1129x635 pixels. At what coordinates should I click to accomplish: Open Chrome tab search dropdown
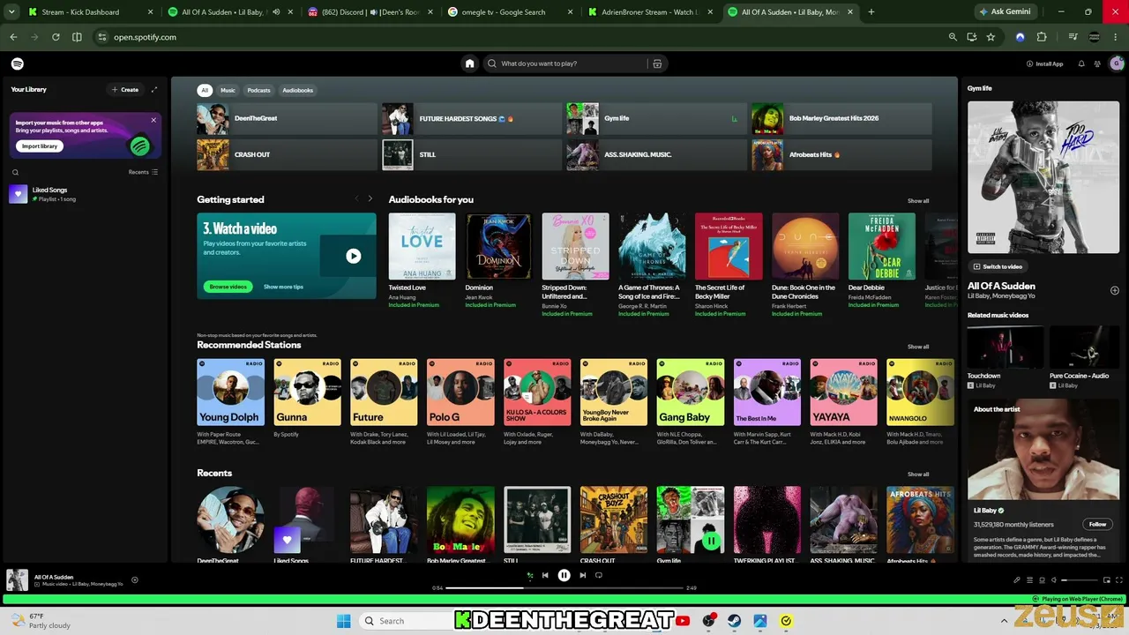(x=11, y=12)
